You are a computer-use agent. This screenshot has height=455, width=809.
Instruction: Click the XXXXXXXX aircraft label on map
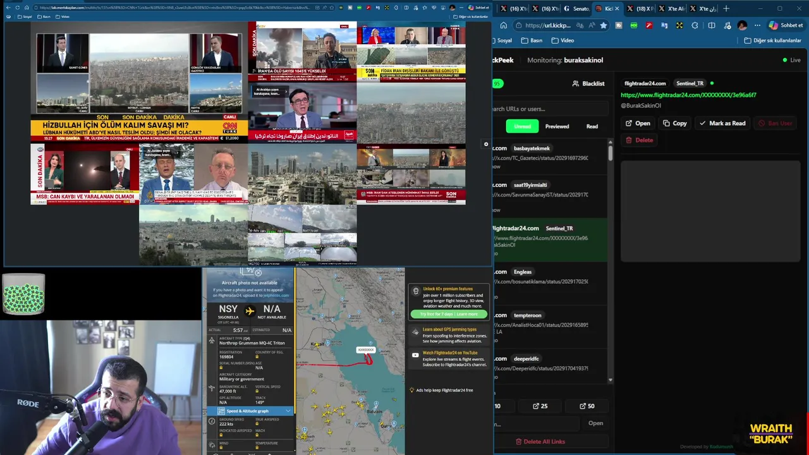coord(365,349)
